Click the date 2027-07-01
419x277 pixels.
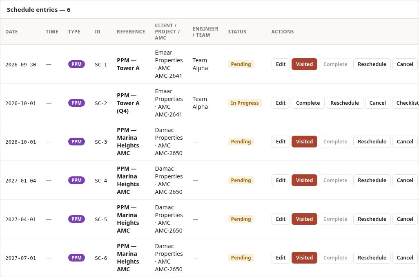pyautogui.click(x=20, y=258)
